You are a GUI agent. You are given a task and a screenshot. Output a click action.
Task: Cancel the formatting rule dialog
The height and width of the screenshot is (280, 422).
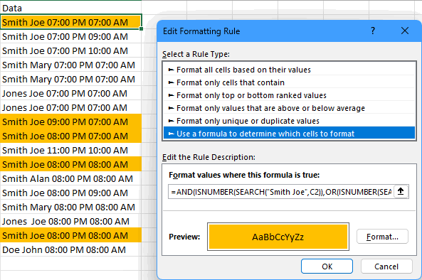[386, 266]
